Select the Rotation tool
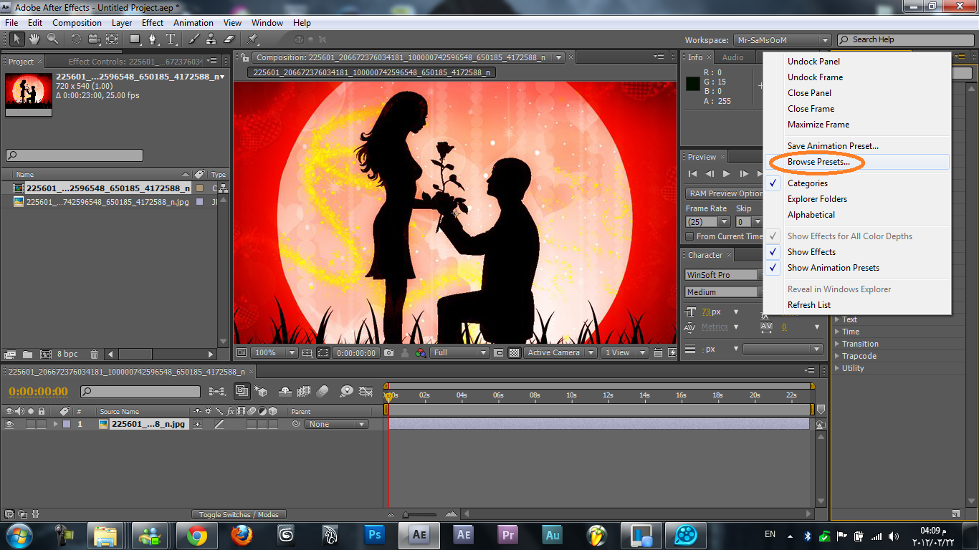This screenshot has width=979, height=550. 76,39
